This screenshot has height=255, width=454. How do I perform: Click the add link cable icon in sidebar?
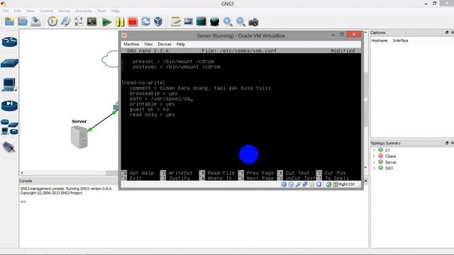(9, 147)
